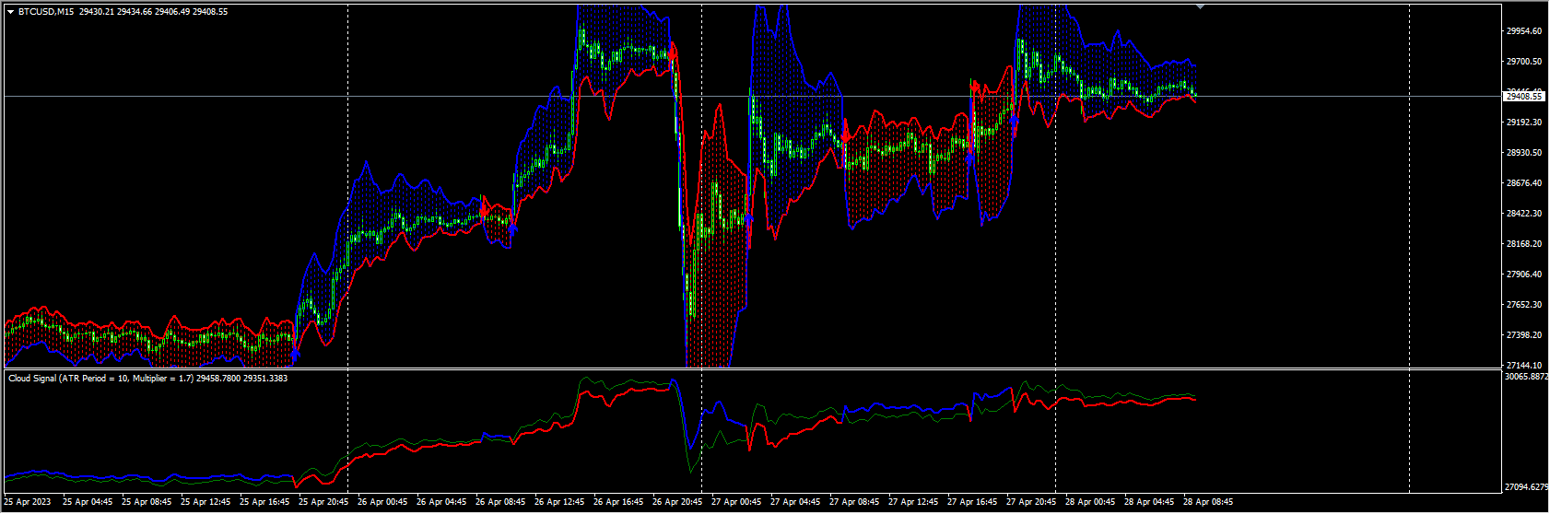Click the 27 Apr 20:45 time label

pos(1032,502)
